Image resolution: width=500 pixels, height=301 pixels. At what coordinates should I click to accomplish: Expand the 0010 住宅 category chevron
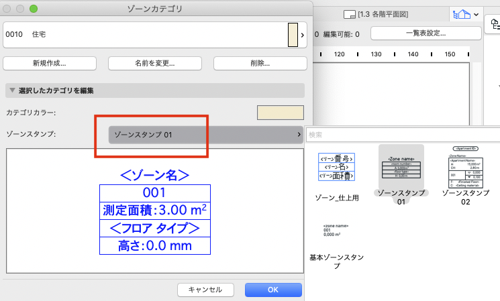click(302, 35)
